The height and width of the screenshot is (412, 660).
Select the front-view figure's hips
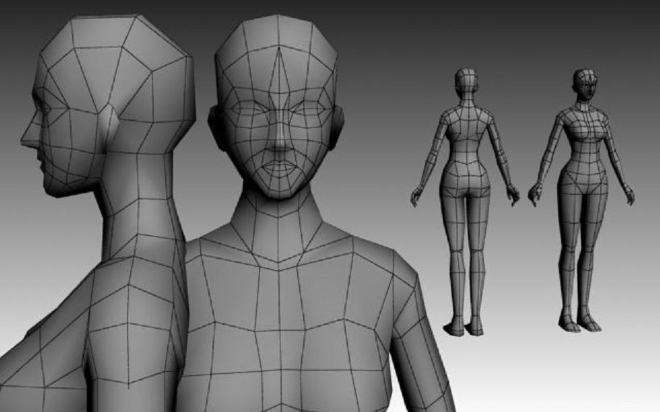(582, 181)
